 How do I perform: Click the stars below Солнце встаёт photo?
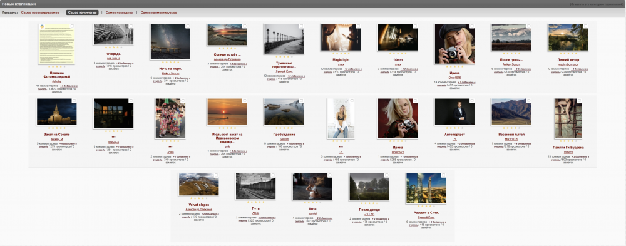pyautogui.click(x=227, y=48)
